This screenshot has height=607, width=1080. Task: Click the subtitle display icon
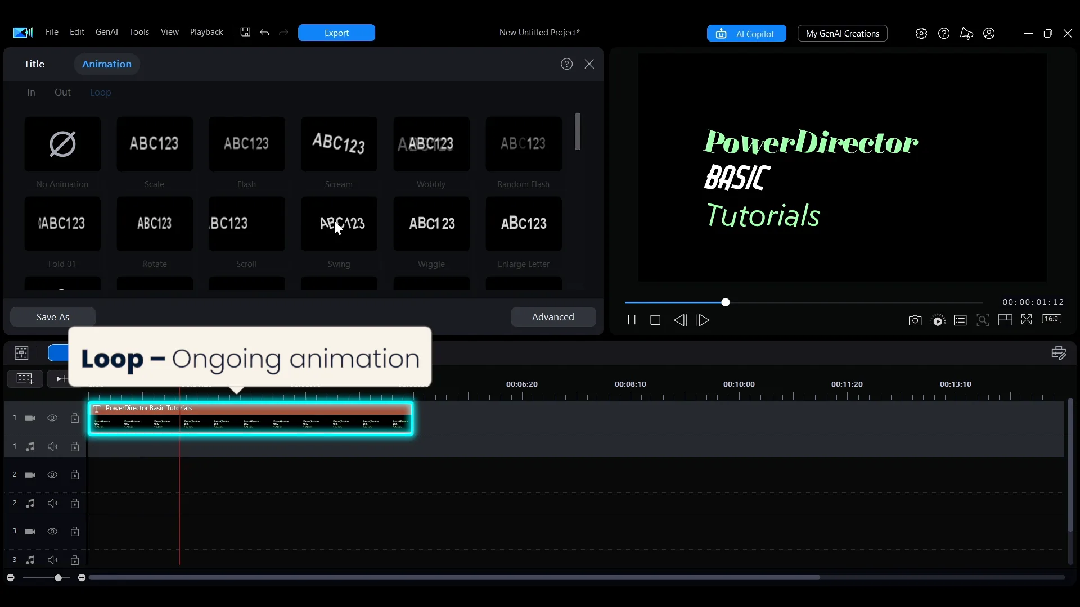[x=960, y=320]
